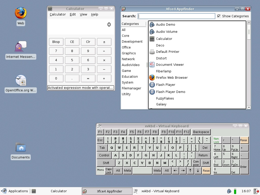Open the Internet Messenger desktop icon
The width and height of the screenshot is (260, 195).
tap(21, 47)
